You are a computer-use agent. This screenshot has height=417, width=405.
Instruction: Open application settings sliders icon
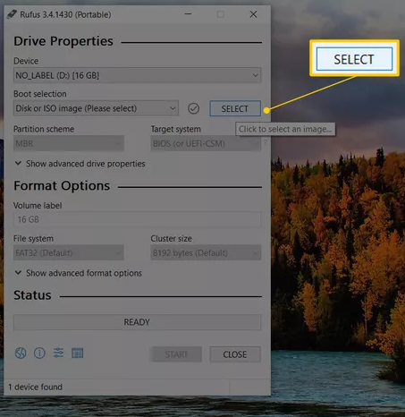click(x=58, y=353)
